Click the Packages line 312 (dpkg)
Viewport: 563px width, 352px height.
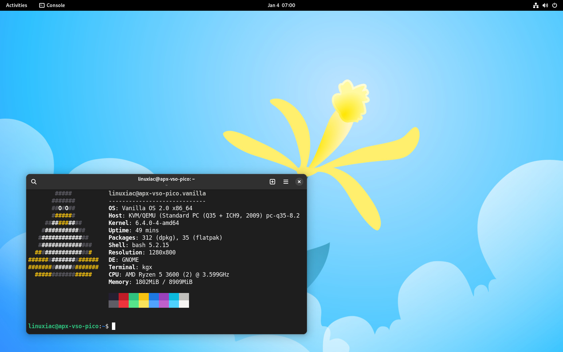pyautogui.click(x=166, y=238)
